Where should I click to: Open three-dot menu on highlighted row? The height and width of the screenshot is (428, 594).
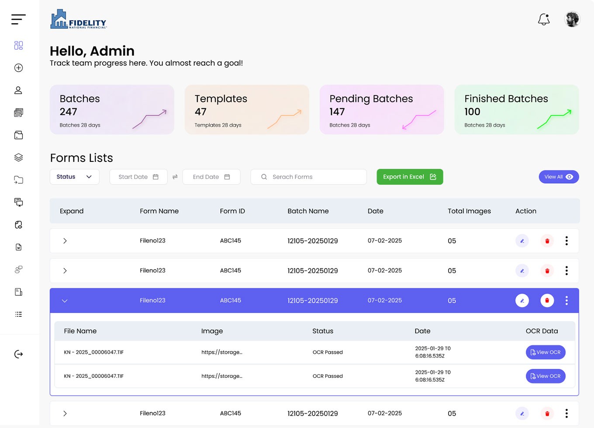tap(566, 301)
